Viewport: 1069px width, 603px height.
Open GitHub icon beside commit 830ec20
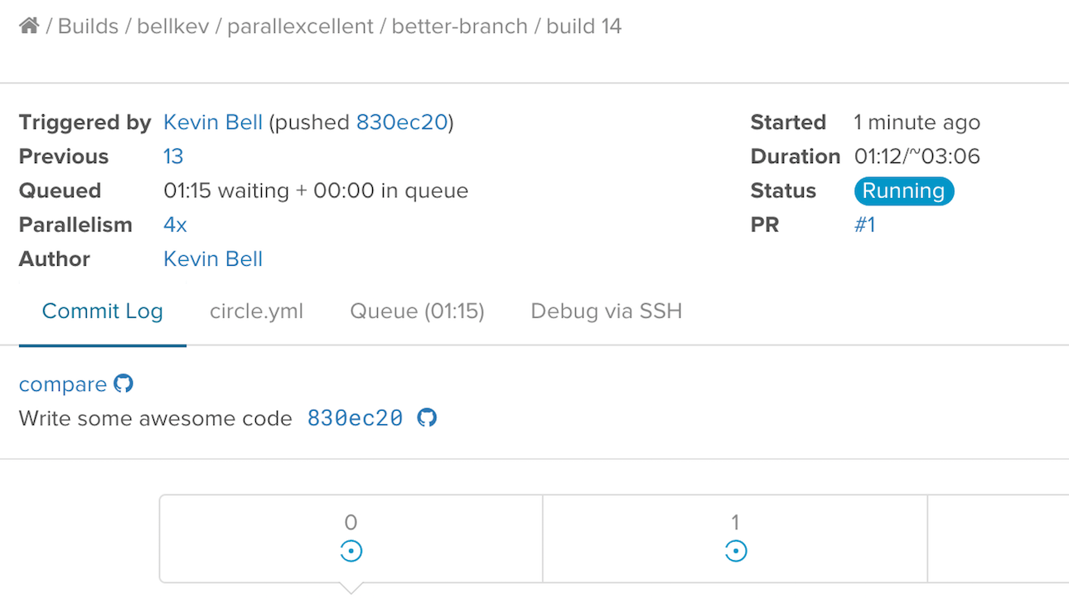coord(427,417)
